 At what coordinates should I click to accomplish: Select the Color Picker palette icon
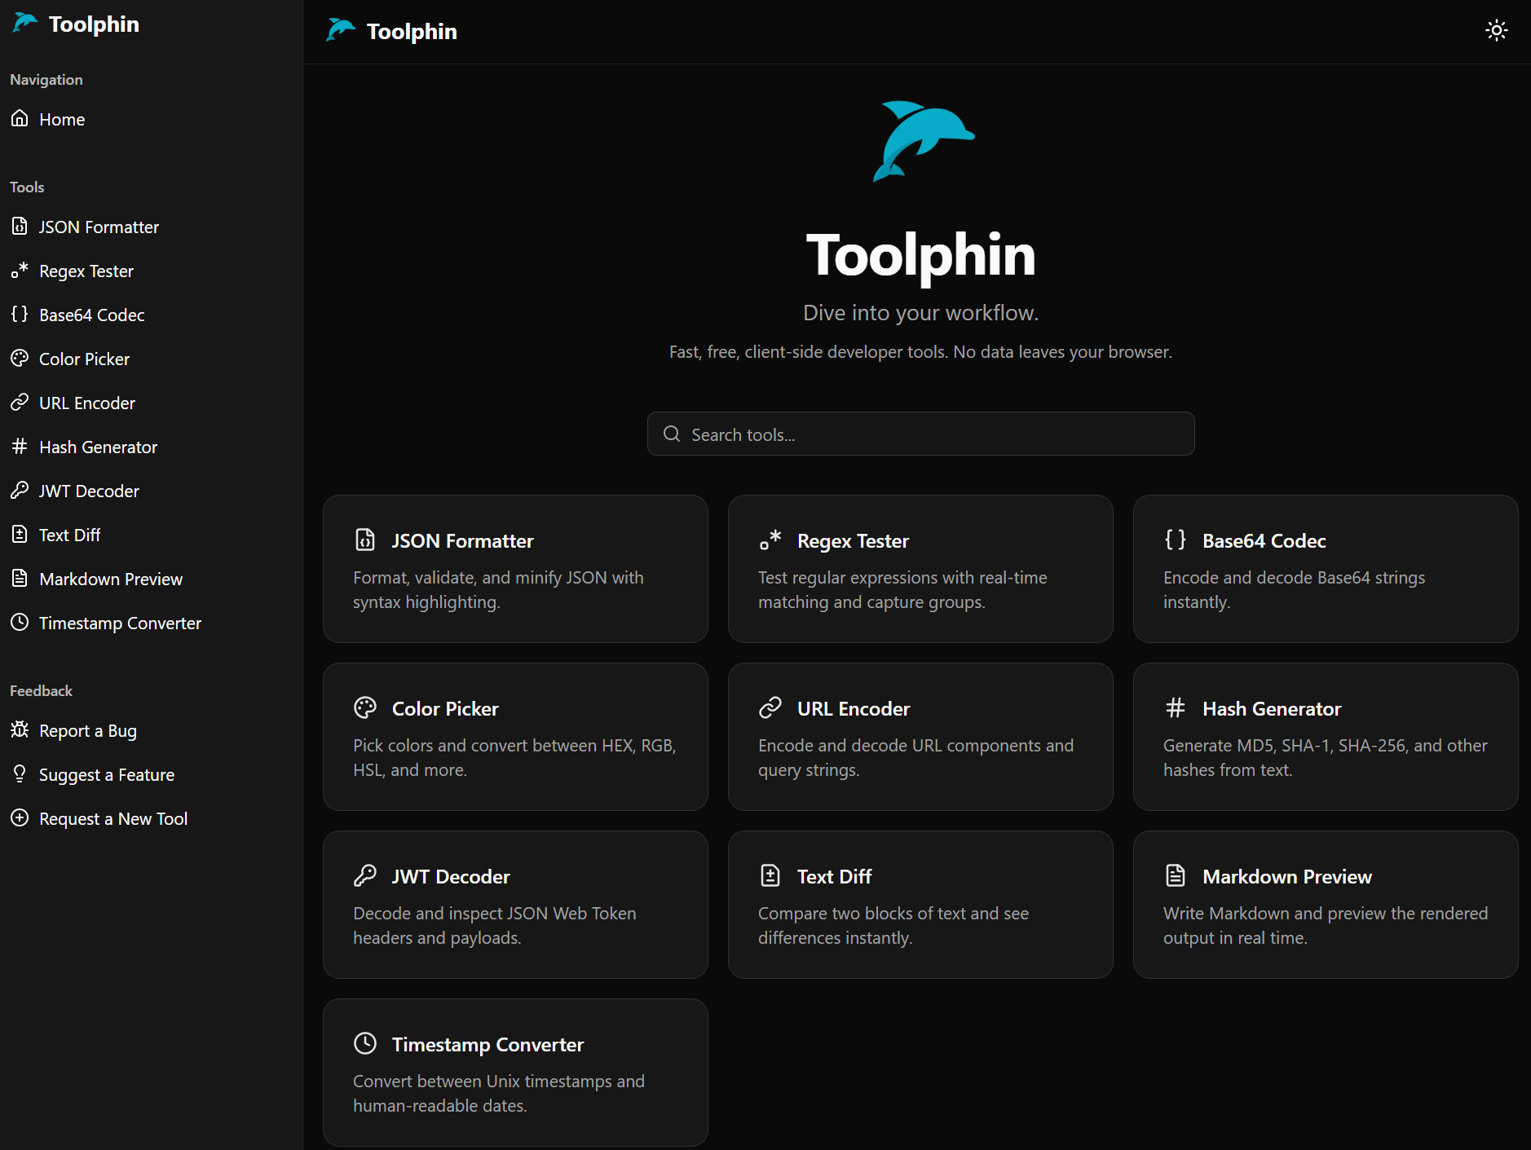coord(20,359)
